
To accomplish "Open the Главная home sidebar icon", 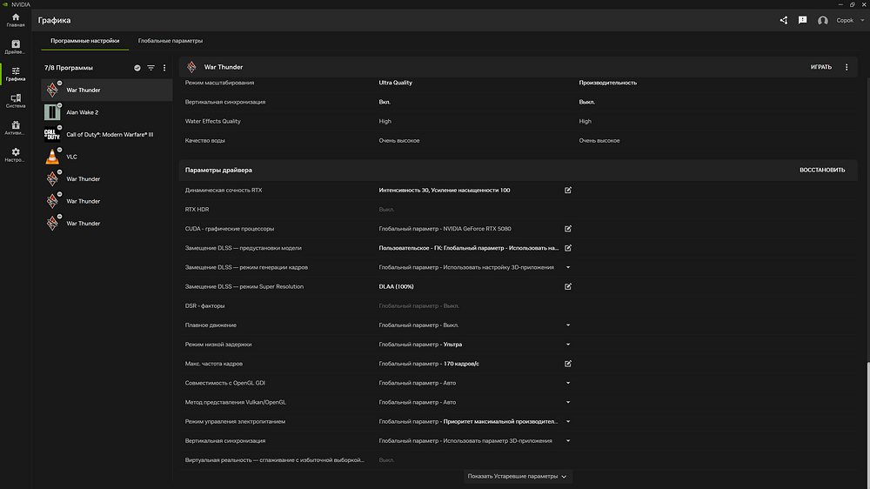I will coord(16,20).
